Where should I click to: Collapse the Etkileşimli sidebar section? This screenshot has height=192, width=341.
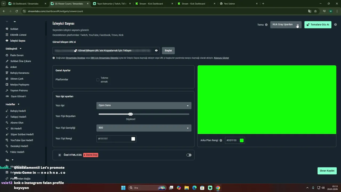pos(21,49)
